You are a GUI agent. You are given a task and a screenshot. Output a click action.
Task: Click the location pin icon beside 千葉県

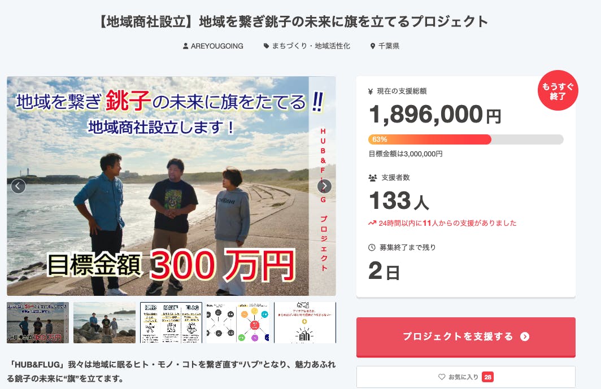373,46
